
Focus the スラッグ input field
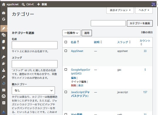click(x=35, y=64)
